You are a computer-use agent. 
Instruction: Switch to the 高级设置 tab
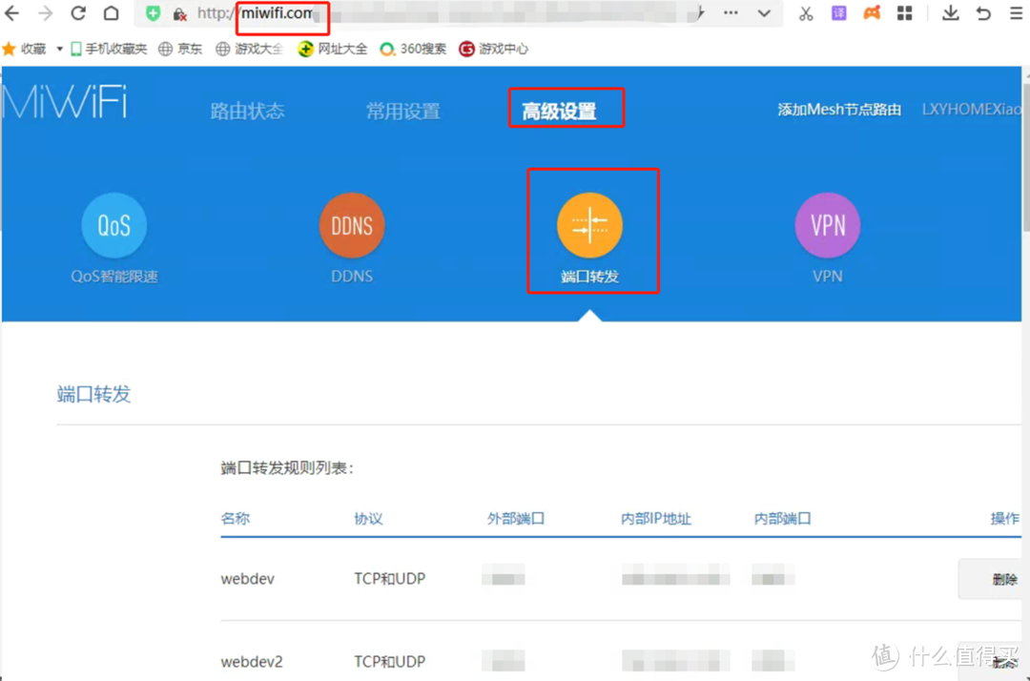click(559, 111)
